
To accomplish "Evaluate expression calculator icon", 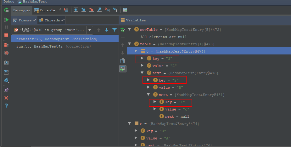I will click(x=125, y=10).
